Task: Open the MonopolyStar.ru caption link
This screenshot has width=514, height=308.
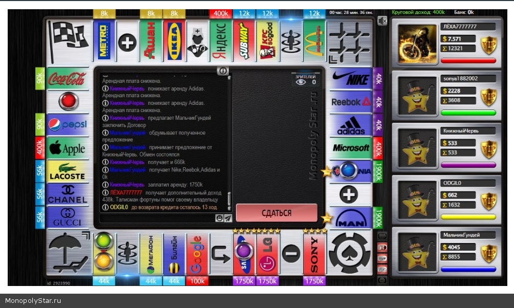Action: pos(33,301)
